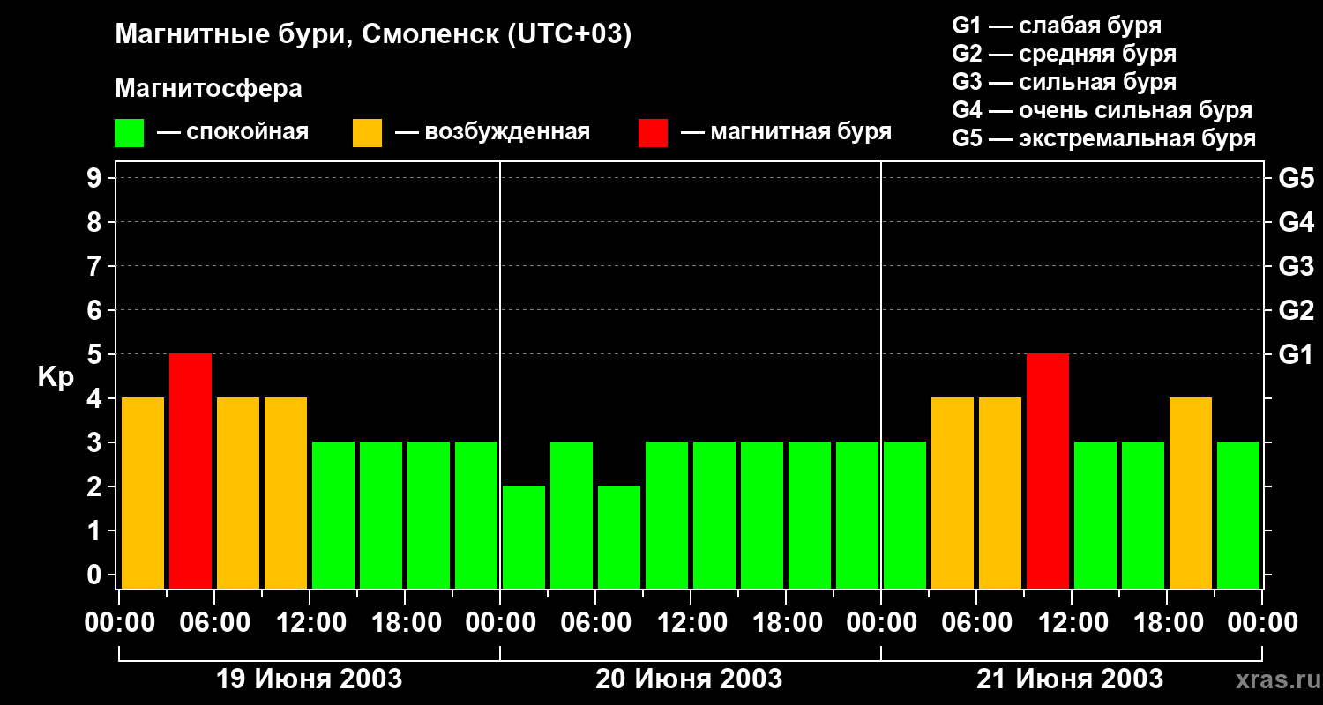
Task: Click the '19 Июня 2003' date label
Action: click(x=310, y=679)
